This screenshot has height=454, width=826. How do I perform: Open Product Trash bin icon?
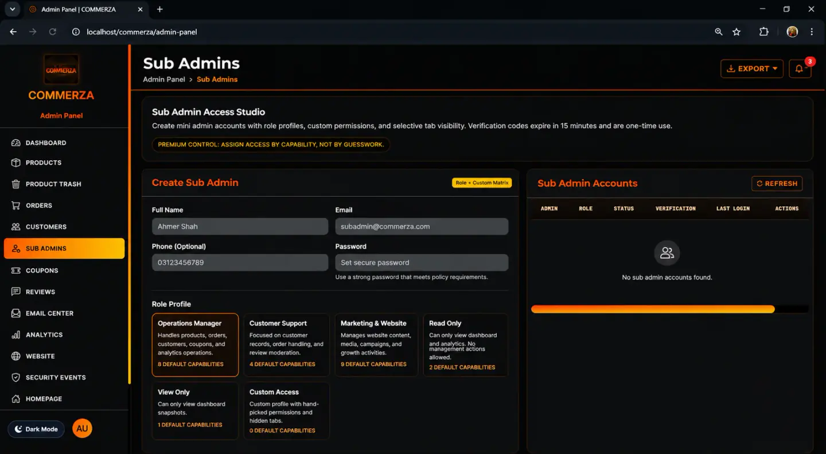point(16,184)
